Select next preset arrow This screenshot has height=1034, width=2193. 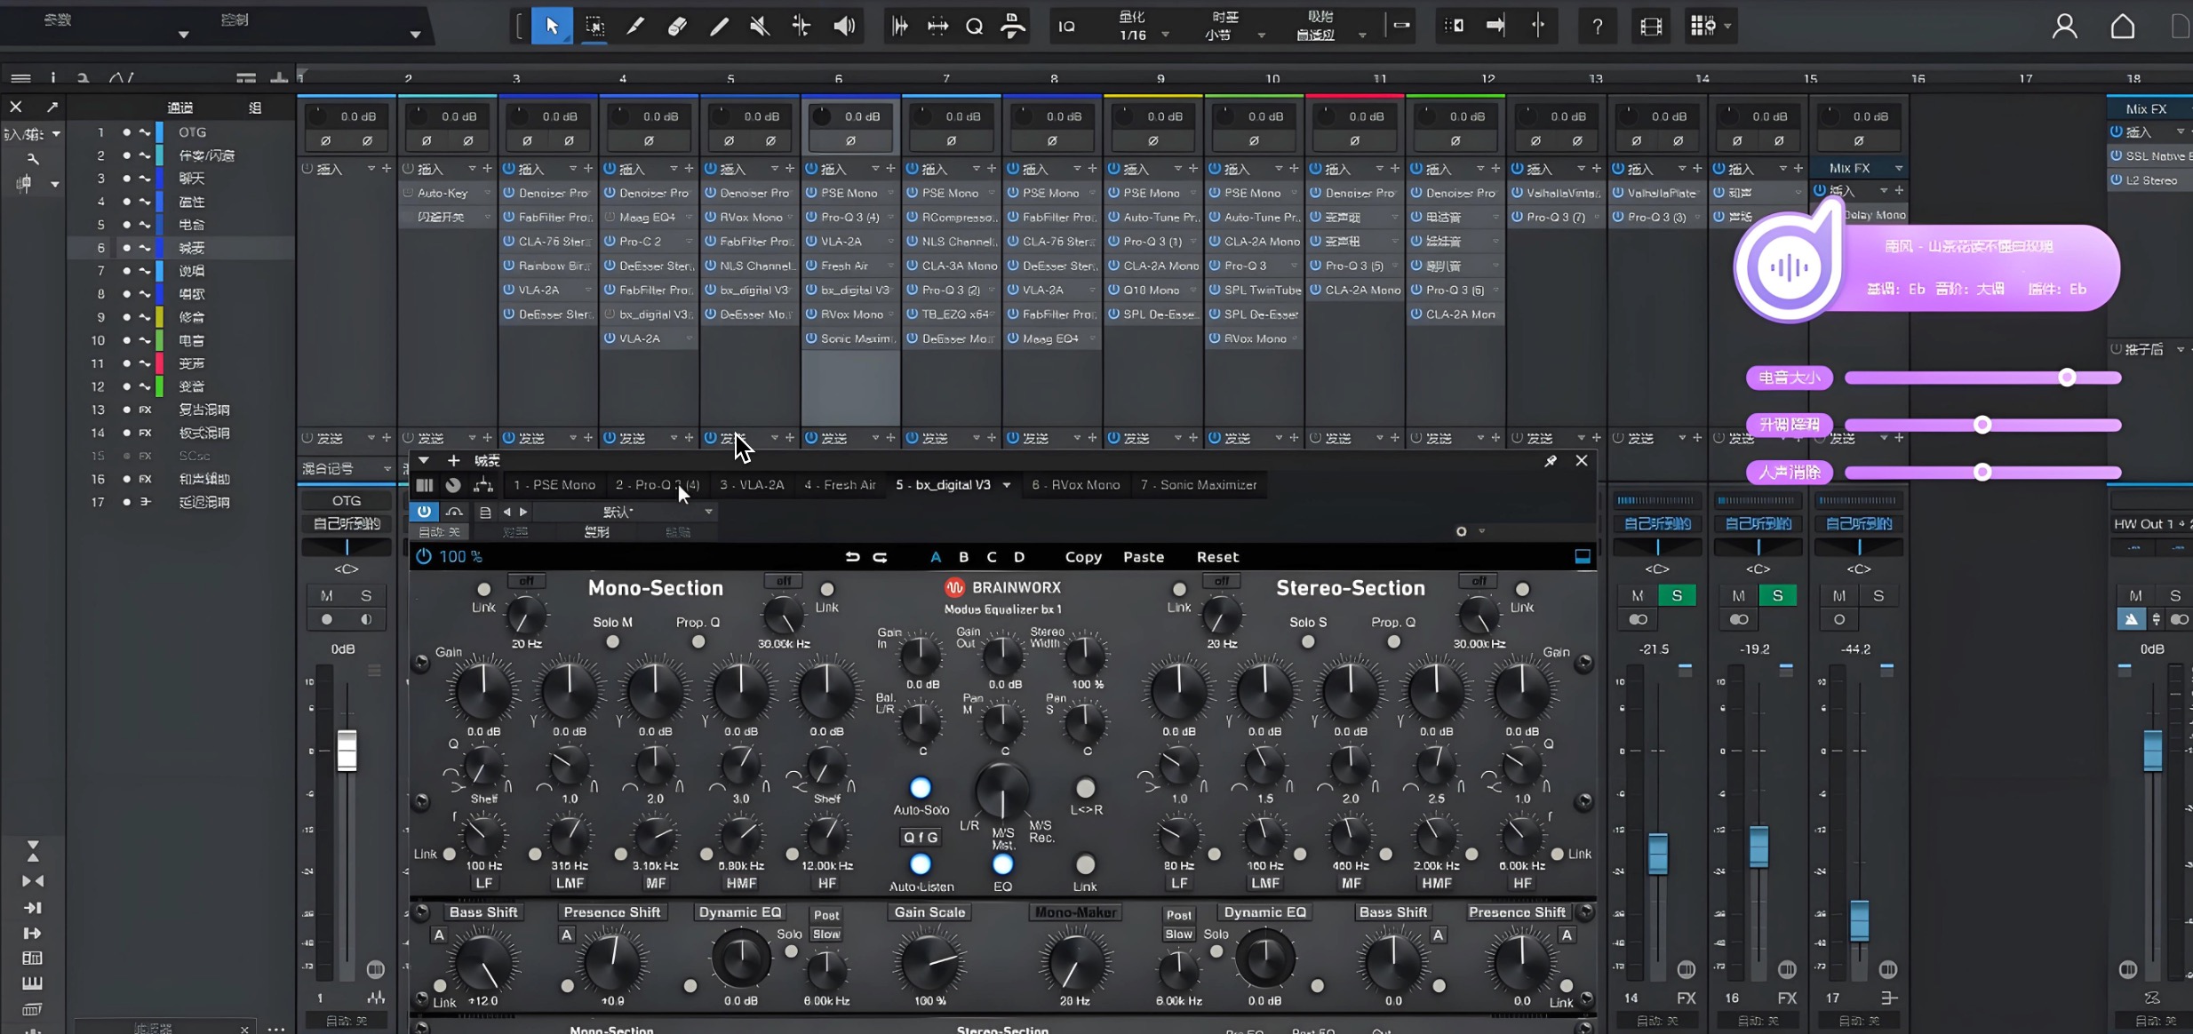pyautogui.click(x=523, y=512)
